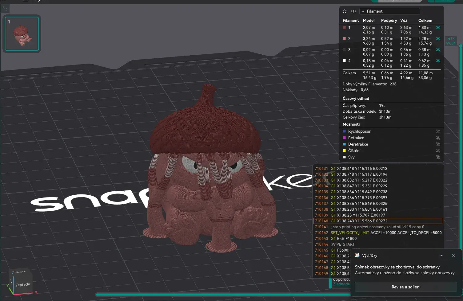
Task: Click the Výstřižky snipping tool notification icon
Action: coord(357,256)
